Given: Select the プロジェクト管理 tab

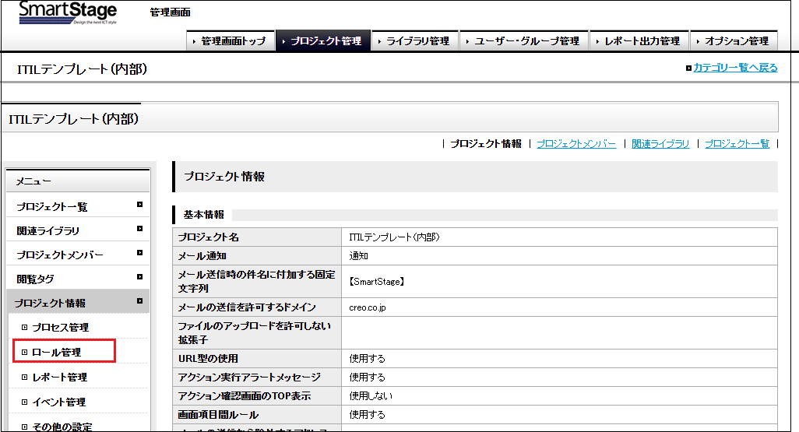Looking at the screenshot, I should point(323,40).
